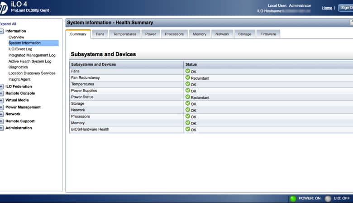Open Insight Agent in sidebar
The image size is (353, 203).
click(x=19, y=79)
